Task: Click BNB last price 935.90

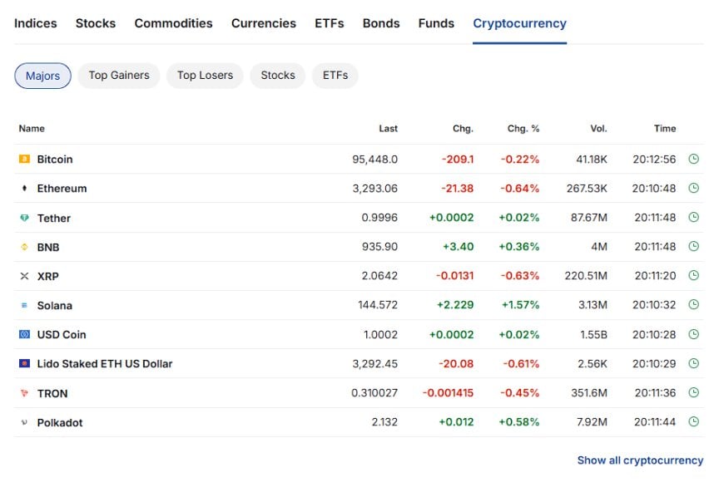Action: point(379,247)
